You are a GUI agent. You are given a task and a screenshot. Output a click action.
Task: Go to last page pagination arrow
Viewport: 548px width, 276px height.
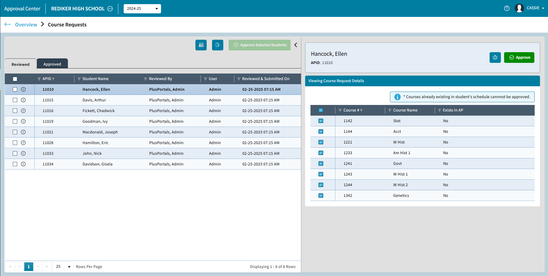pyautogui.click(x=47, y=267)
